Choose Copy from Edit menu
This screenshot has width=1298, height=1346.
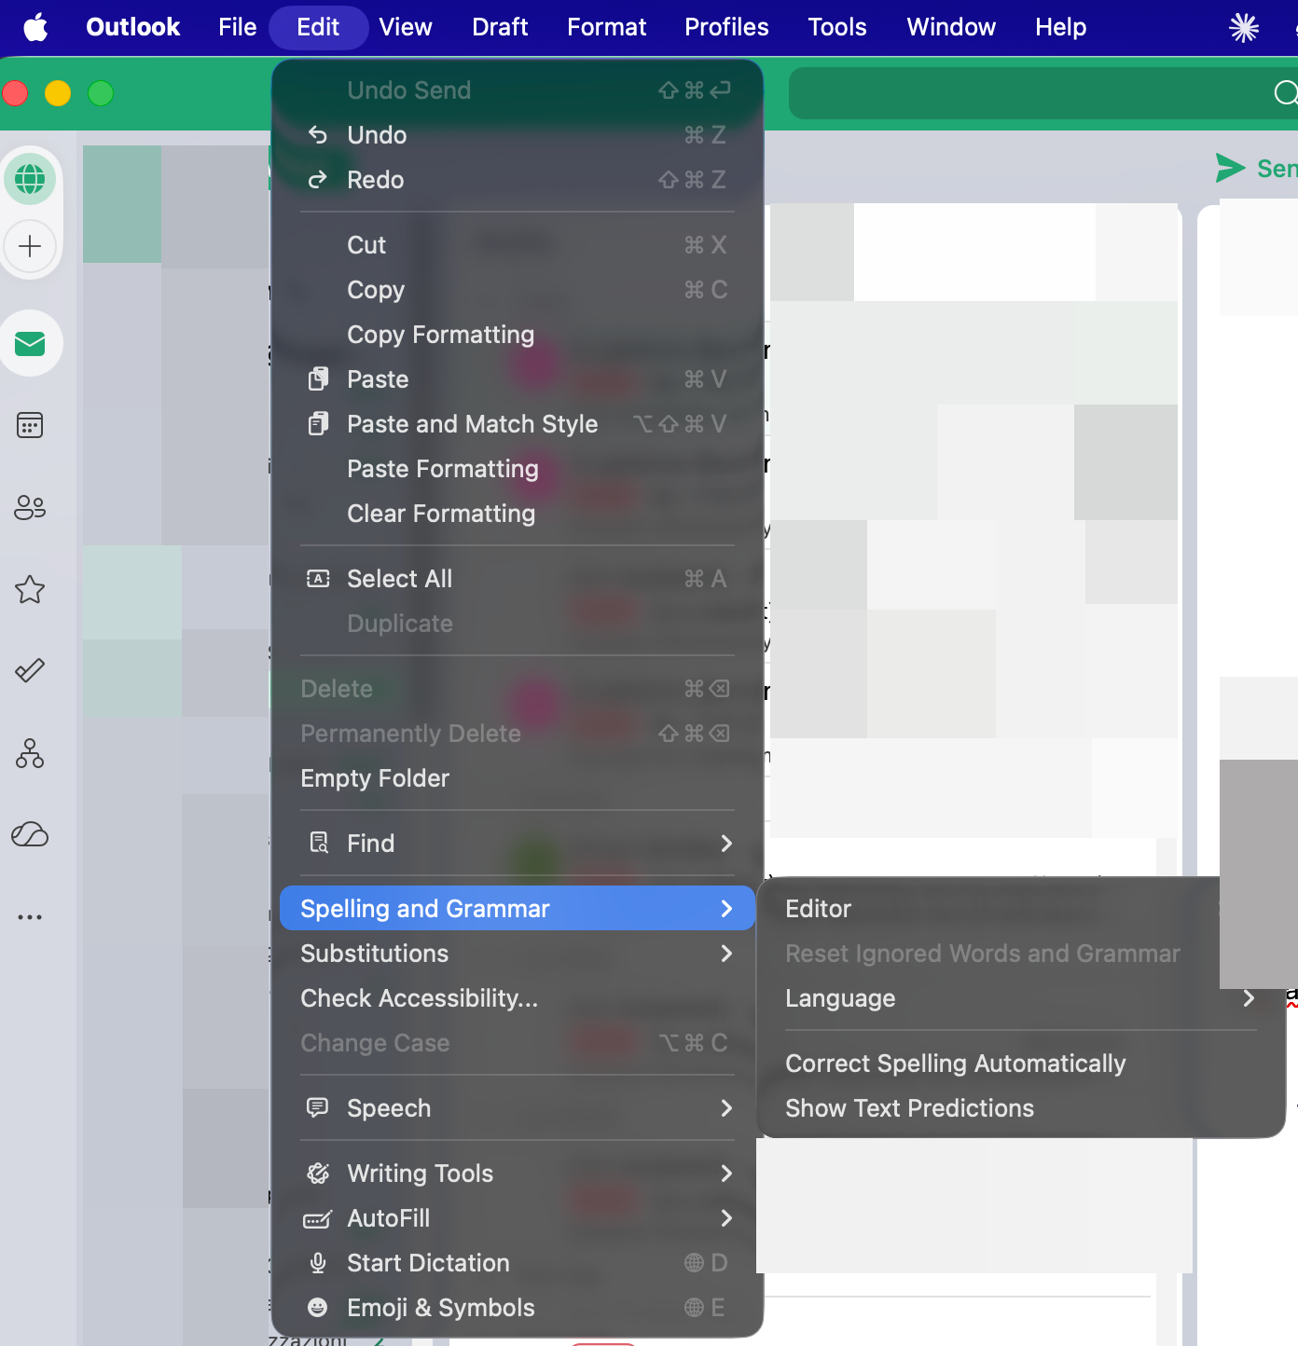click(518, 290)
